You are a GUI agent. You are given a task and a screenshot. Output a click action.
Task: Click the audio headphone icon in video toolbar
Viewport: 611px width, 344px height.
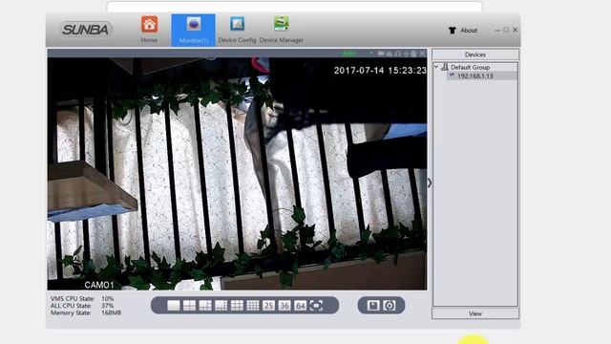click(x=397, y=54)
